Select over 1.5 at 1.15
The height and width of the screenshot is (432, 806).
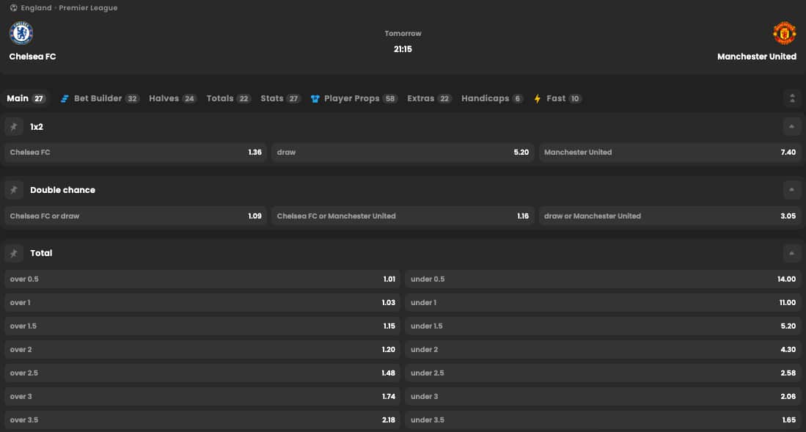click(x=202, y=326)
